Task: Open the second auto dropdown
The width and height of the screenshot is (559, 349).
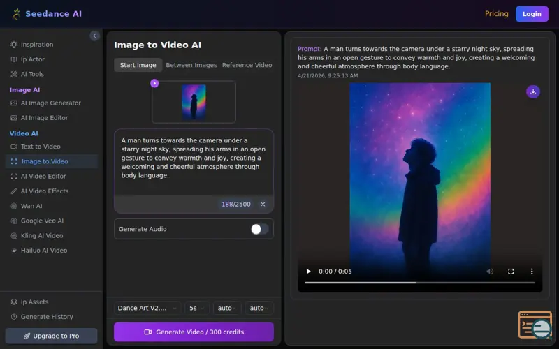Action: (259, 308)
